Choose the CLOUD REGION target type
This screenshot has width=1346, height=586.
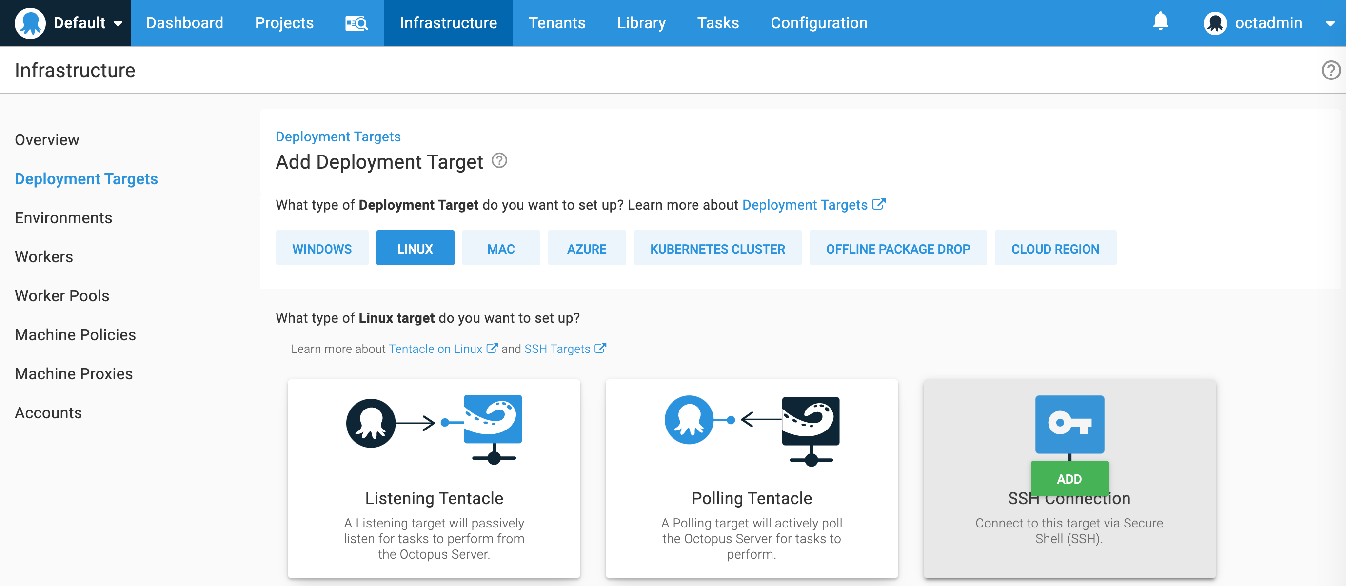click(1055, 248)
